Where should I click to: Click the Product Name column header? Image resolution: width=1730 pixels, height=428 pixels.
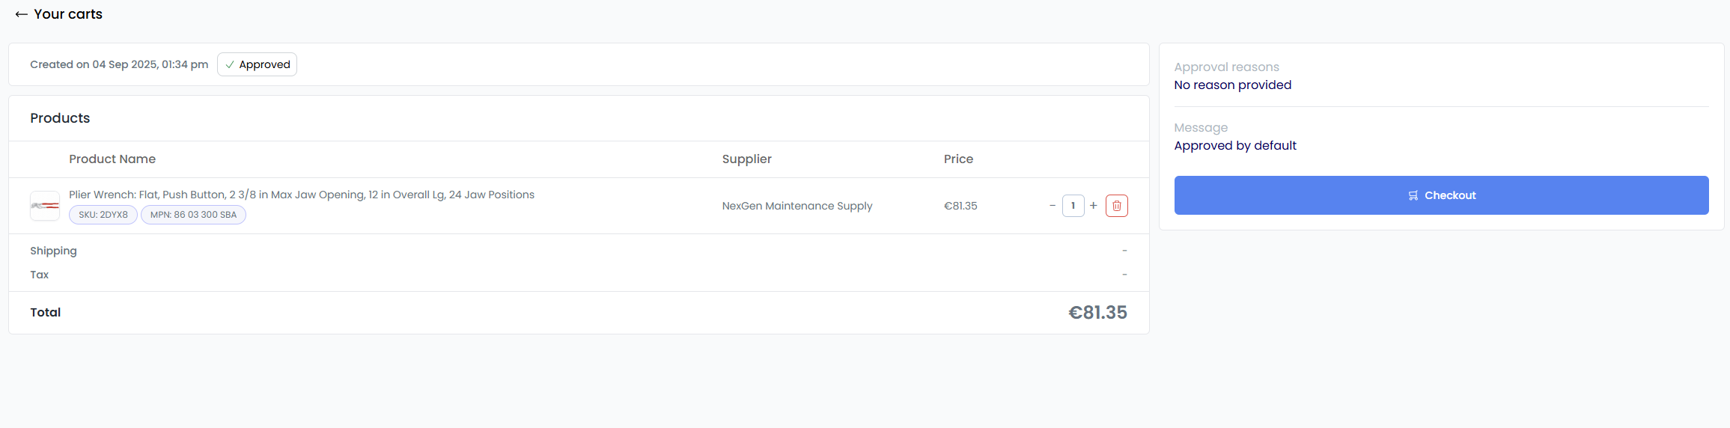point(112,159)
